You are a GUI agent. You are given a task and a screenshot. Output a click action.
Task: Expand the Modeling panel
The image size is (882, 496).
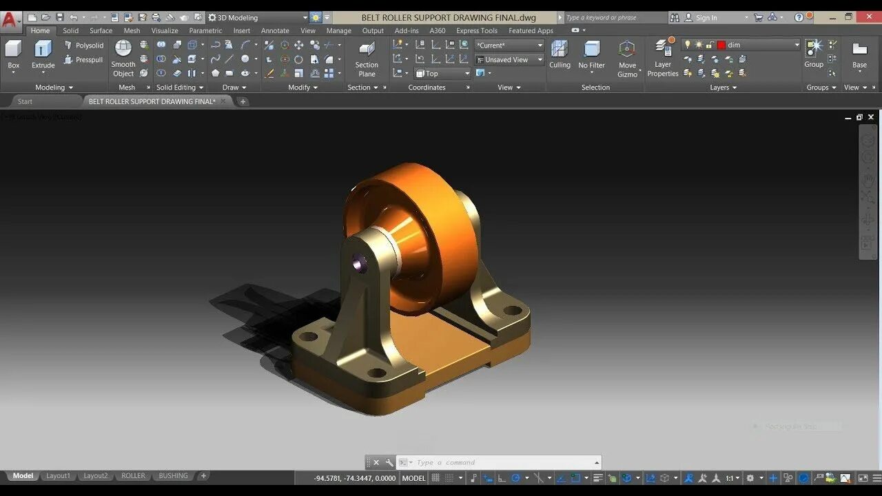(x=54, y=87)
